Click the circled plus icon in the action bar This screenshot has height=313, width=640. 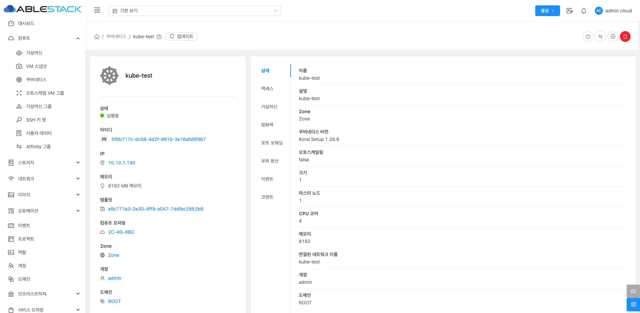[613, 36]
